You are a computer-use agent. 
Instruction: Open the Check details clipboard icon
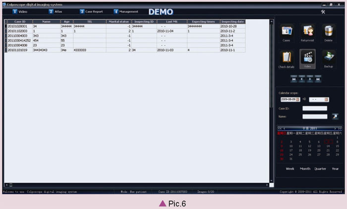tap(287, 59)
